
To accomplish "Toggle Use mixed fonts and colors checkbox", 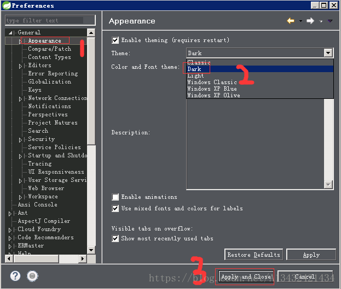I will pos(115,209).
